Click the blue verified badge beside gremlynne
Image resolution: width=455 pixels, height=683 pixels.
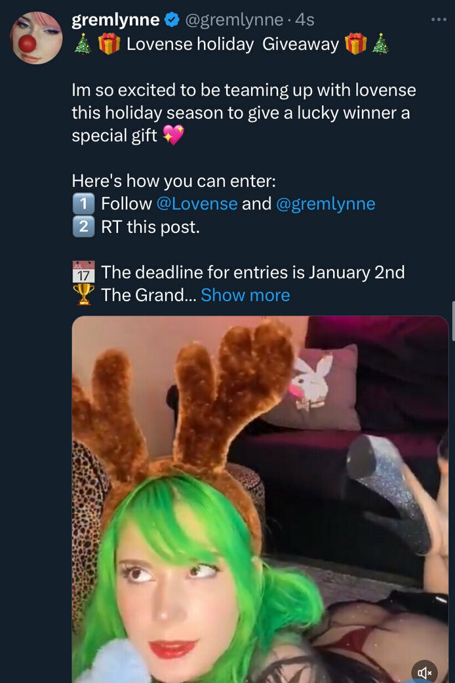172,20
